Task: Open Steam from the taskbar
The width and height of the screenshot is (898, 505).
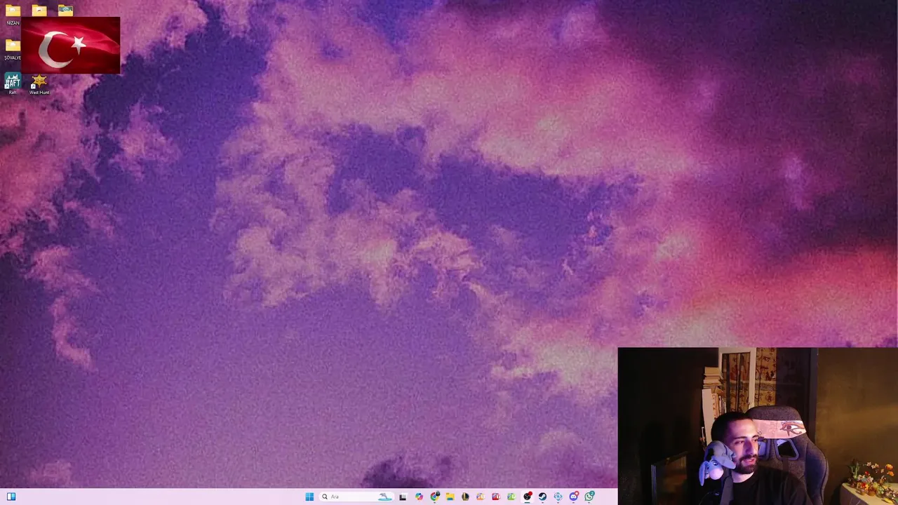Action: [542, 497]
